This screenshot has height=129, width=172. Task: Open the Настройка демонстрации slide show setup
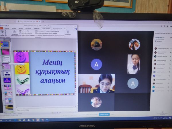click(14, 33)
